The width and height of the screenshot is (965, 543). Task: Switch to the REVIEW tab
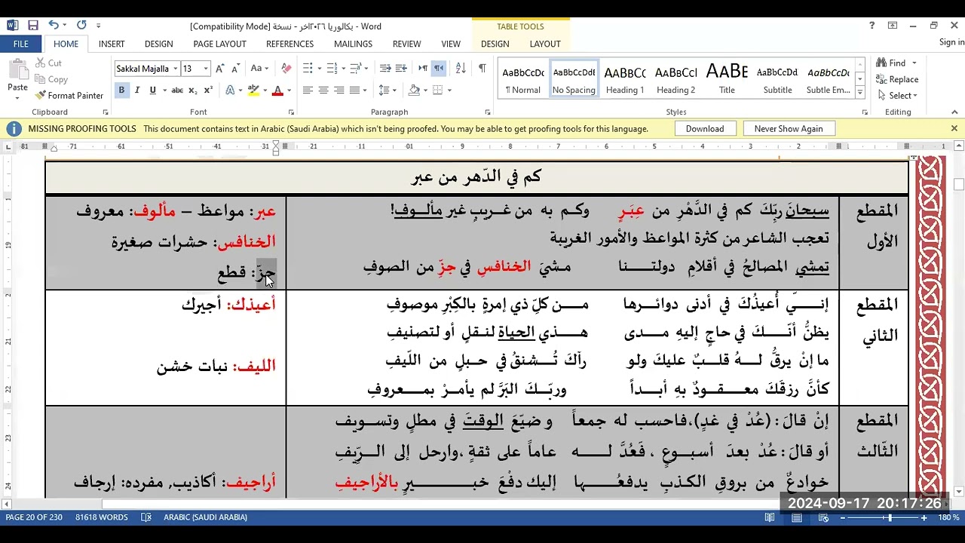[406, 44]
